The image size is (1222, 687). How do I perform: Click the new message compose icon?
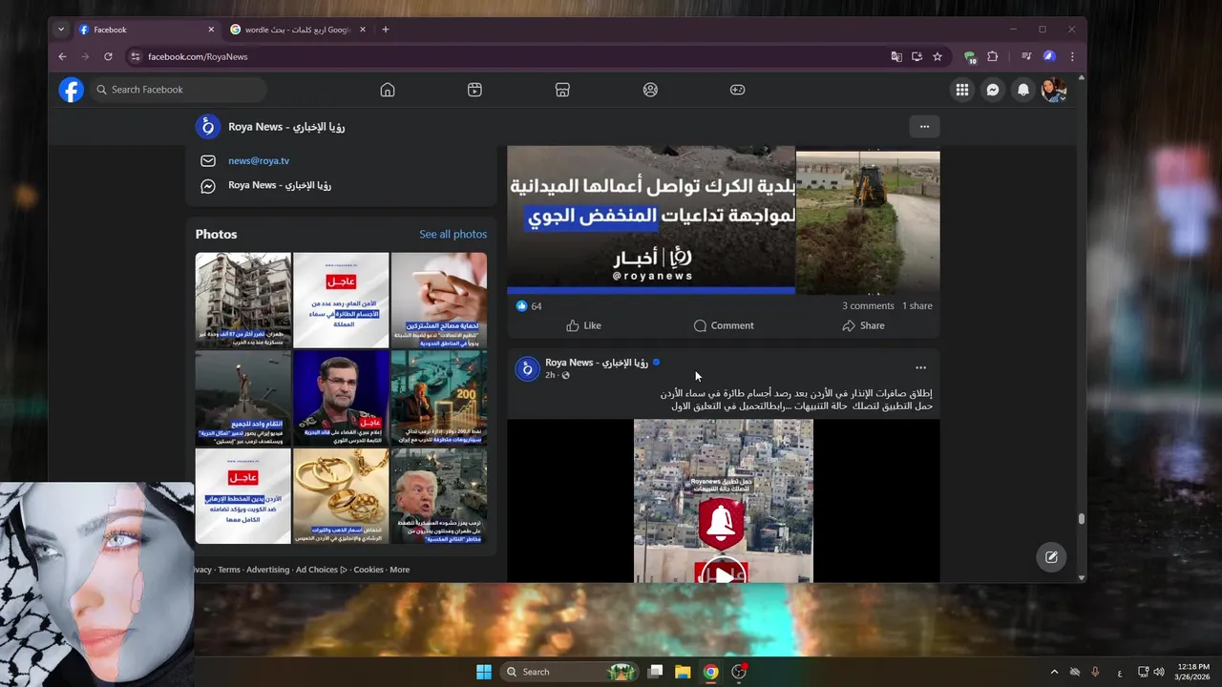[x=1051, y=557]
